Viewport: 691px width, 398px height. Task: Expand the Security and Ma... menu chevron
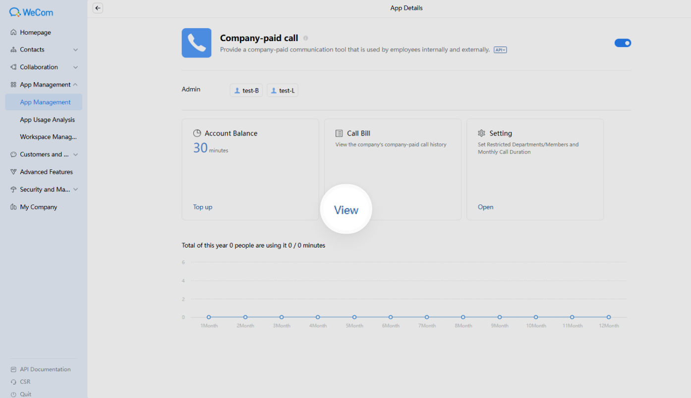(x=75, y=190)
